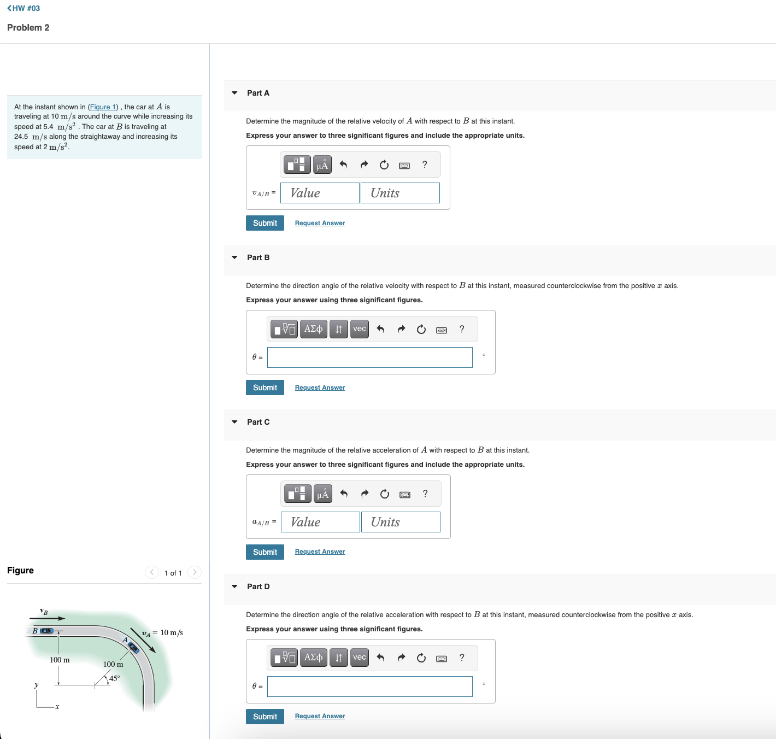Viewport: 776px width, 739px height.
Task: Reset Part B answer field
Action: point(421,329)
